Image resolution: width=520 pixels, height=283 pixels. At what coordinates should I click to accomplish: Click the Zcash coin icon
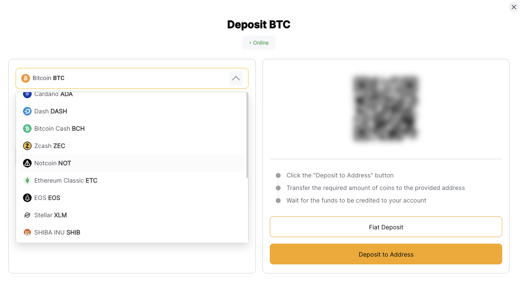click(27, 146)
